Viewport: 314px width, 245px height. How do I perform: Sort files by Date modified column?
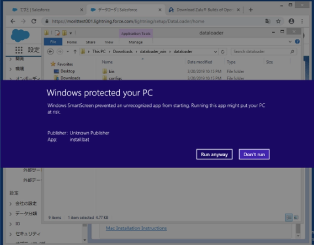point(200,62)
